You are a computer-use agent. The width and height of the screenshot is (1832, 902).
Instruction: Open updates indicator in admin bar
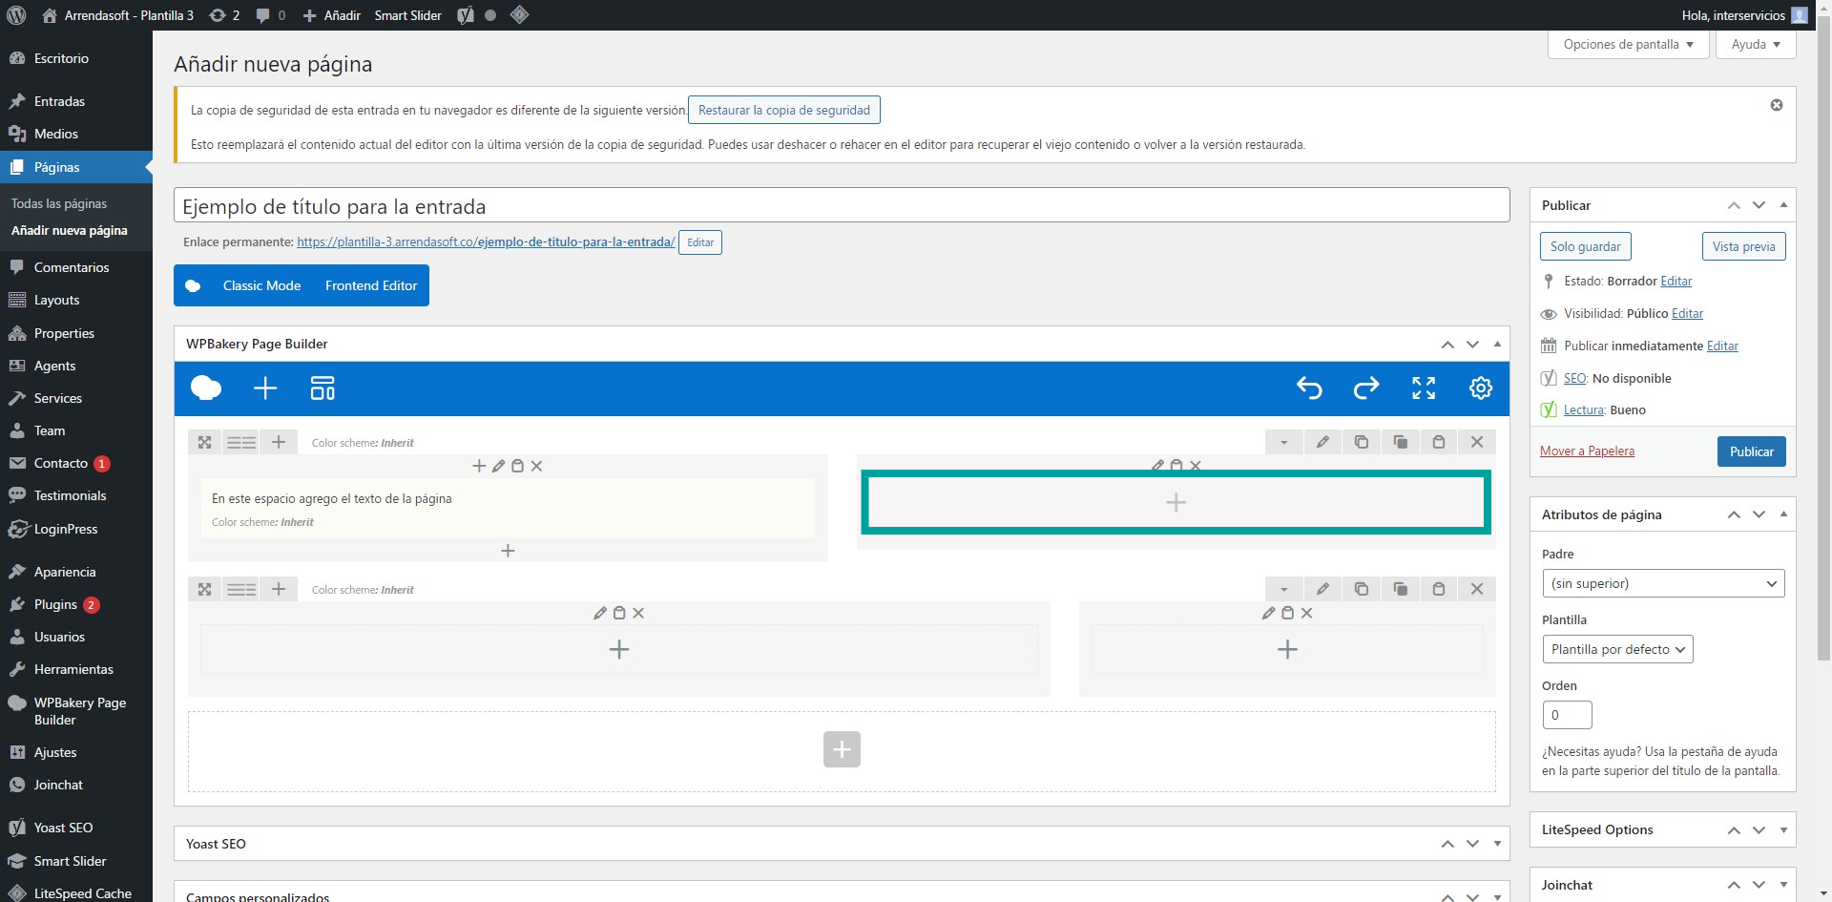pos(224,15)
